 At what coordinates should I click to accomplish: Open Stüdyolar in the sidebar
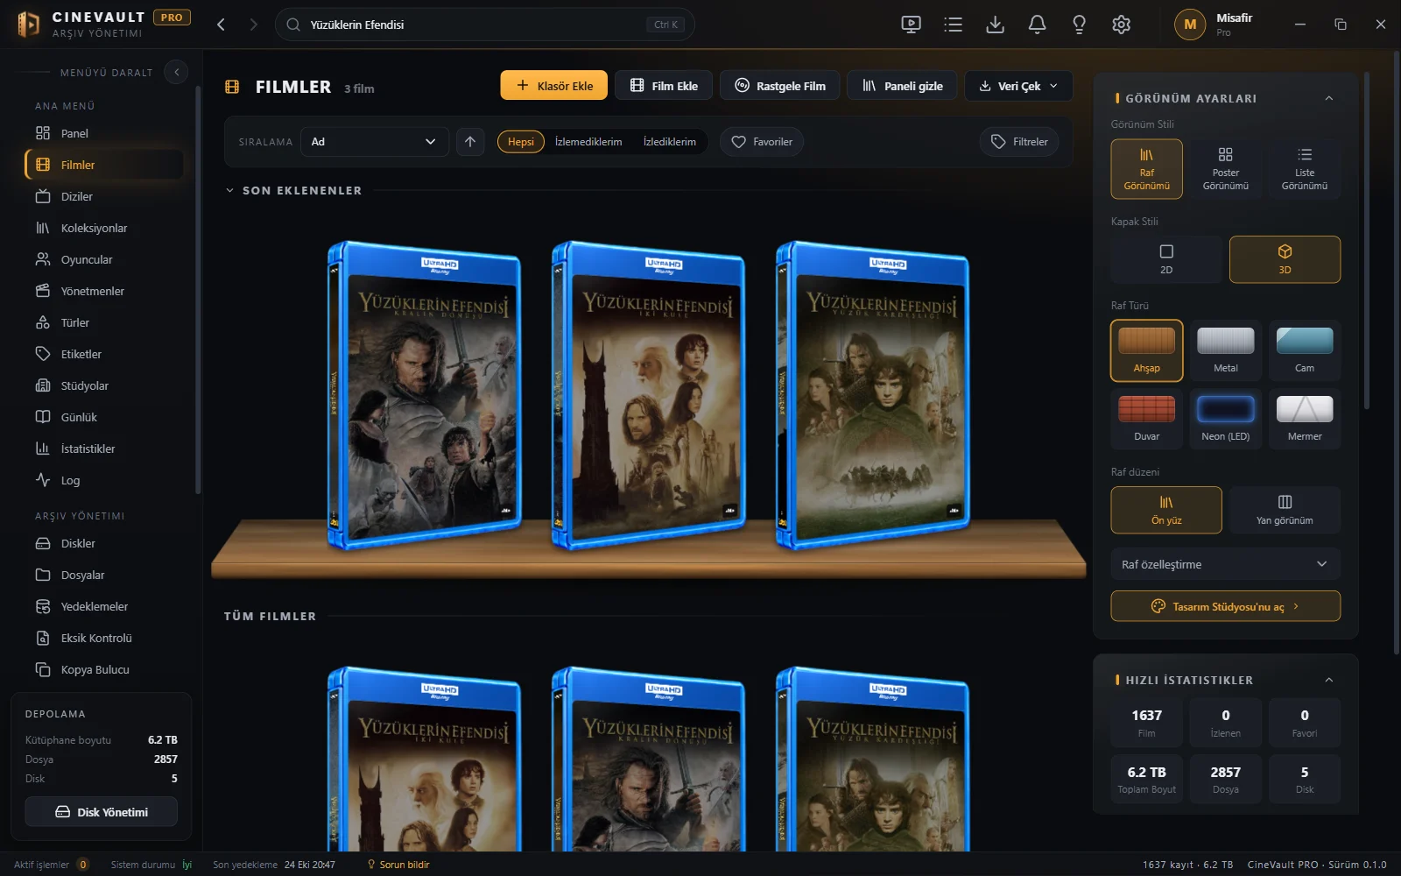click(105, 385)
